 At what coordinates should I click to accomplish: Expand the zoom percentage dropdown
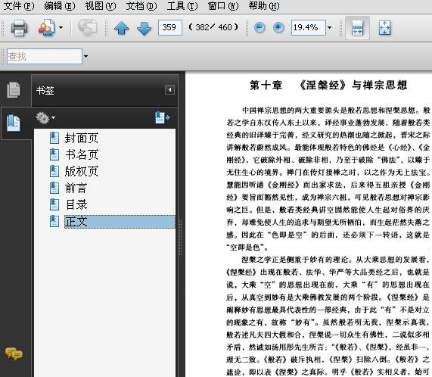(330, 27)
